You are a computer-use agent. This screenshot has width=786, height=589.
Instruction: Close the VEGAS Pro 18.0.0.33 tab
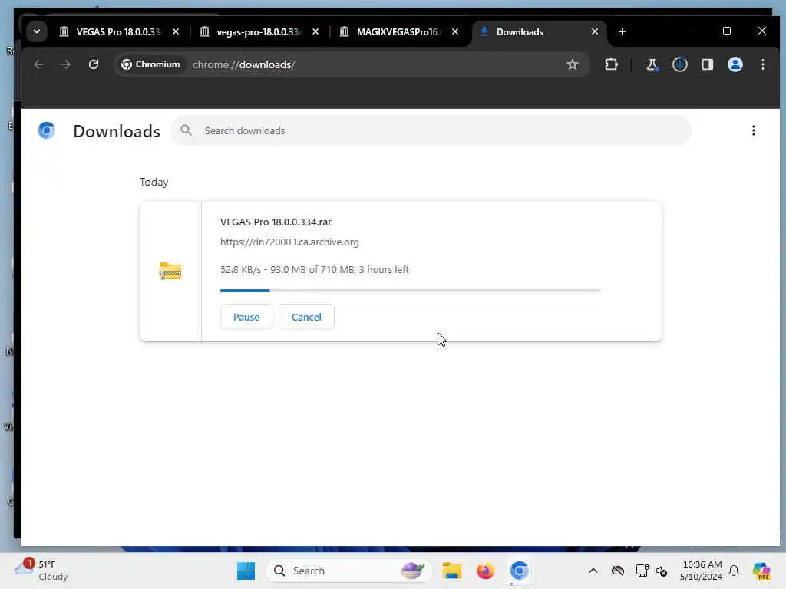(x=176, y=31)
